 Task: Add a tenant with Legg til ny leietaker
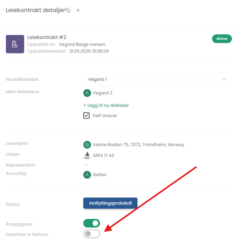106,106
